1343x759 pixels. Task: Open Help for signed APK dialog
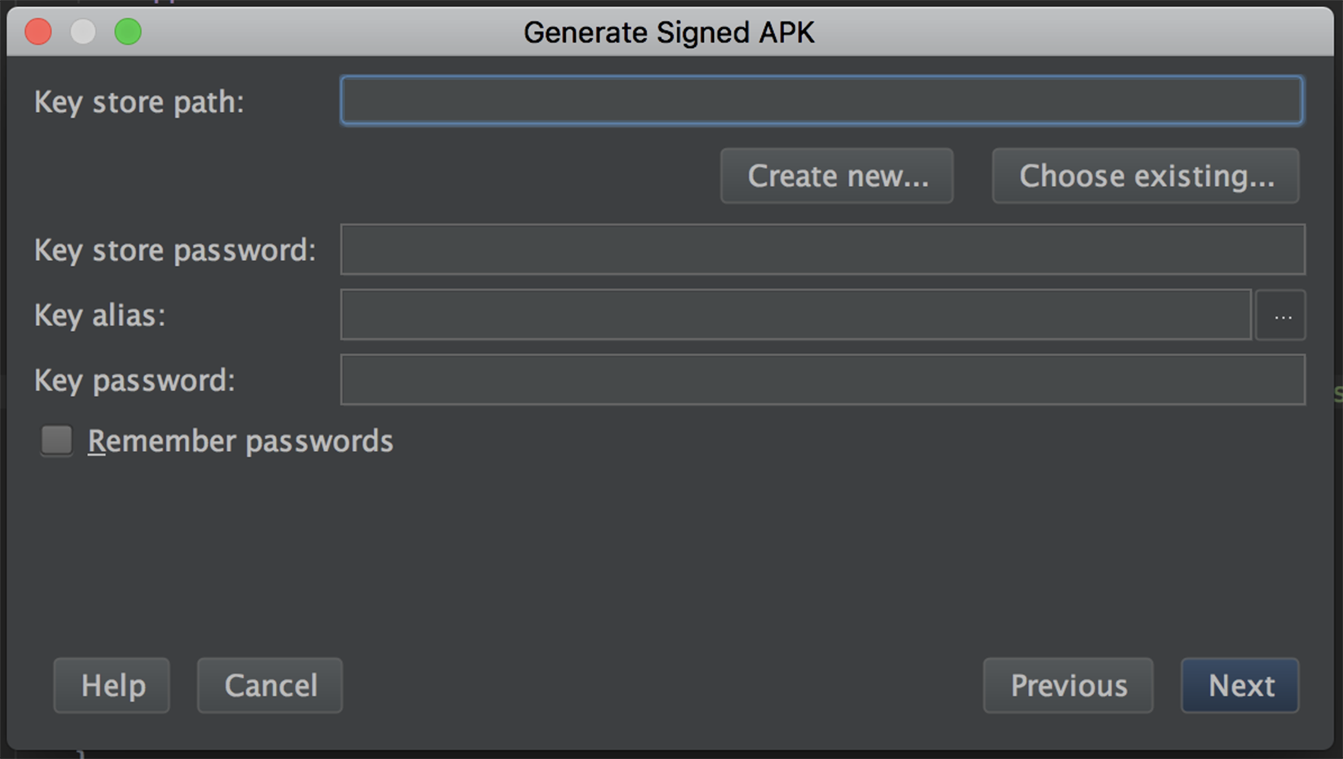(x=112, y=686)
